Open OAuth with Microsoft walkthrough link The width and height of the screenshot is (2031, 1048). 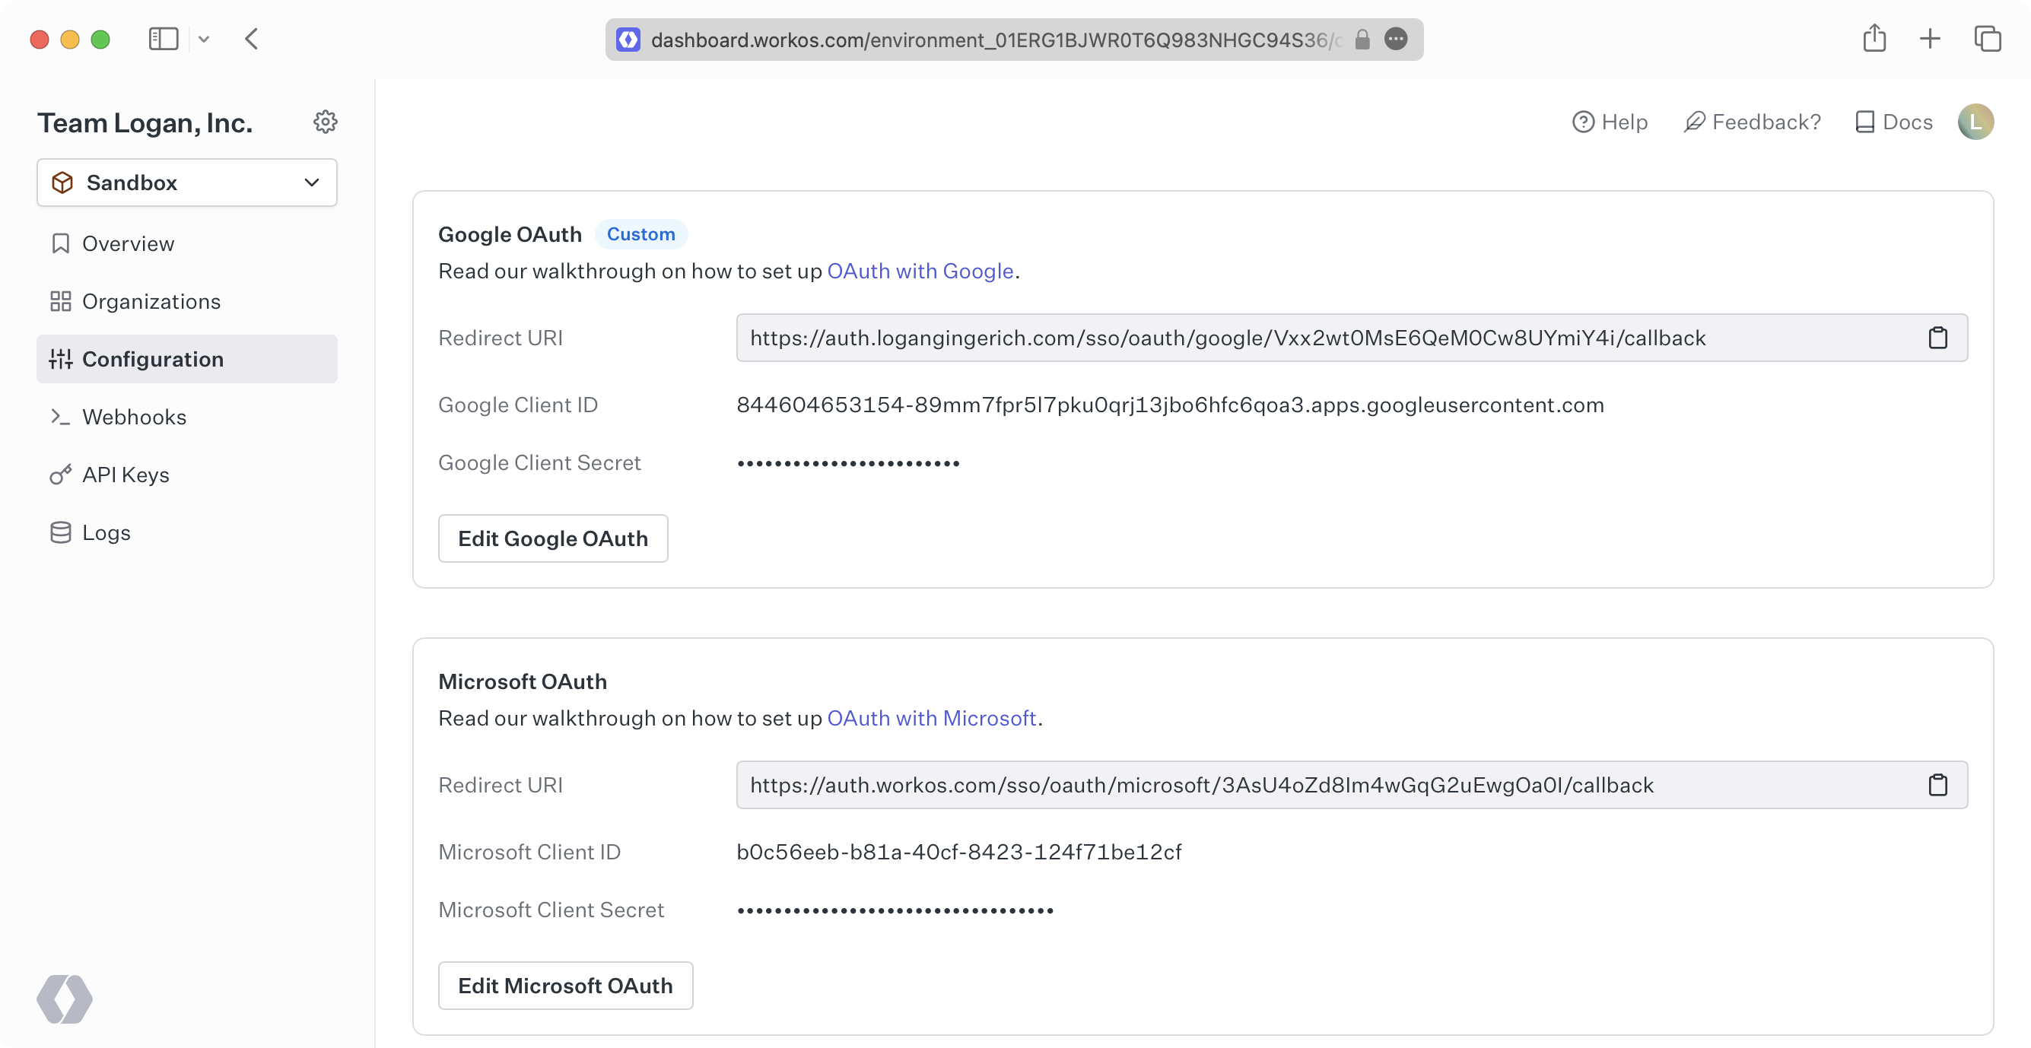point(931,719)
